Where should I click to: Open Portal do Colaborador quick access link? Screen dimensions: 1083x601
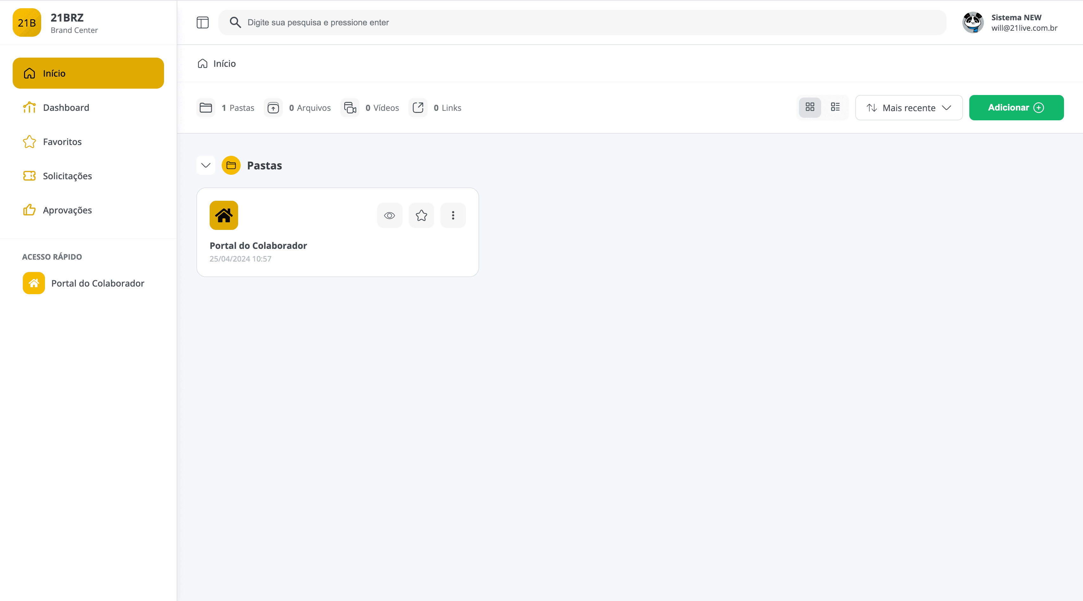point(97,283)
